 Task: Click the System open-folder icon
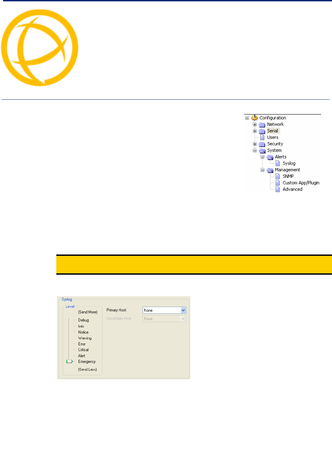click(x=262, y=150)
